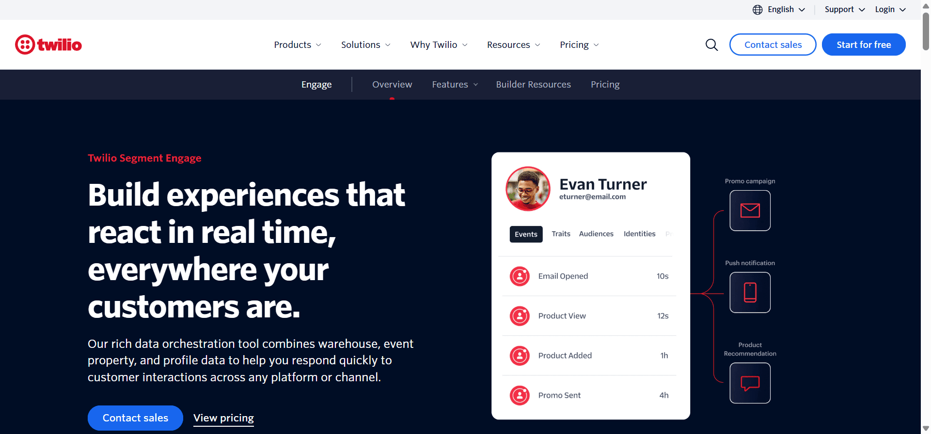Open the Support dropdown
The image size is (931, 434).
click(x=845, y=10)
